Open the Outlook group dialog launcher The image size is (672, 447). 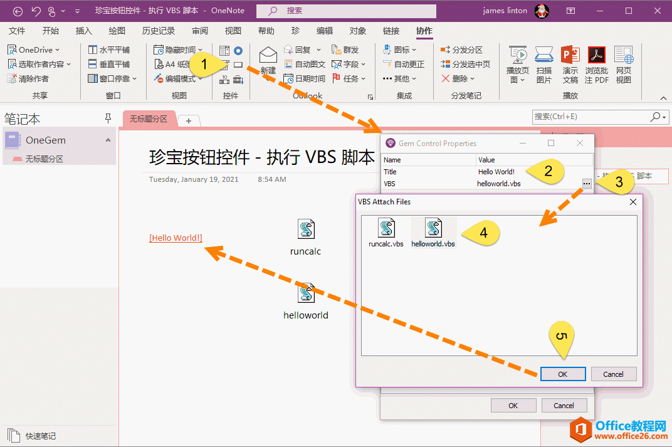(370, 97)
